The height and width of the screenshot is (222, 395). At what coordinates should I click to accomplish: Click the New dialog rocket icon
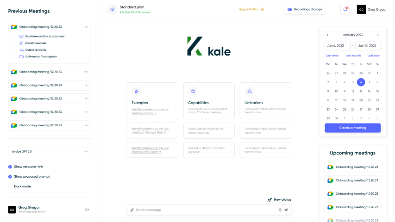270,200
